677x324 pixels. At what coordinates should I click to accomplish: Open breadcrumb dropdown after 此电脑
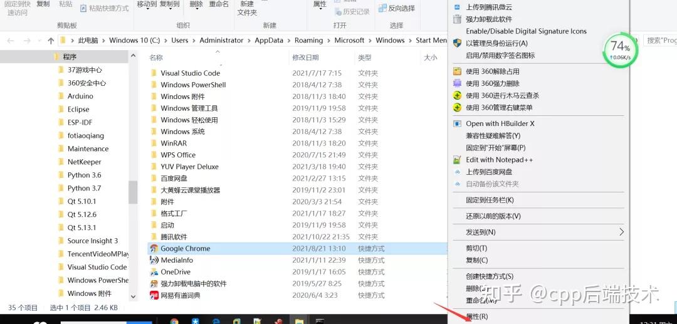[103, 40]
